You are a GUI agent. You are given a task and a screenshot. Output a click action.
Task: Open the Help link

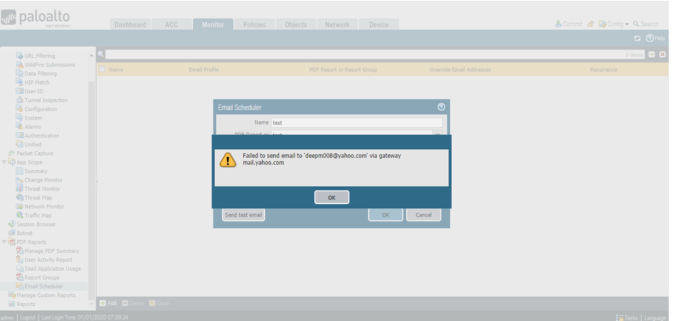(x=656, y=38)
